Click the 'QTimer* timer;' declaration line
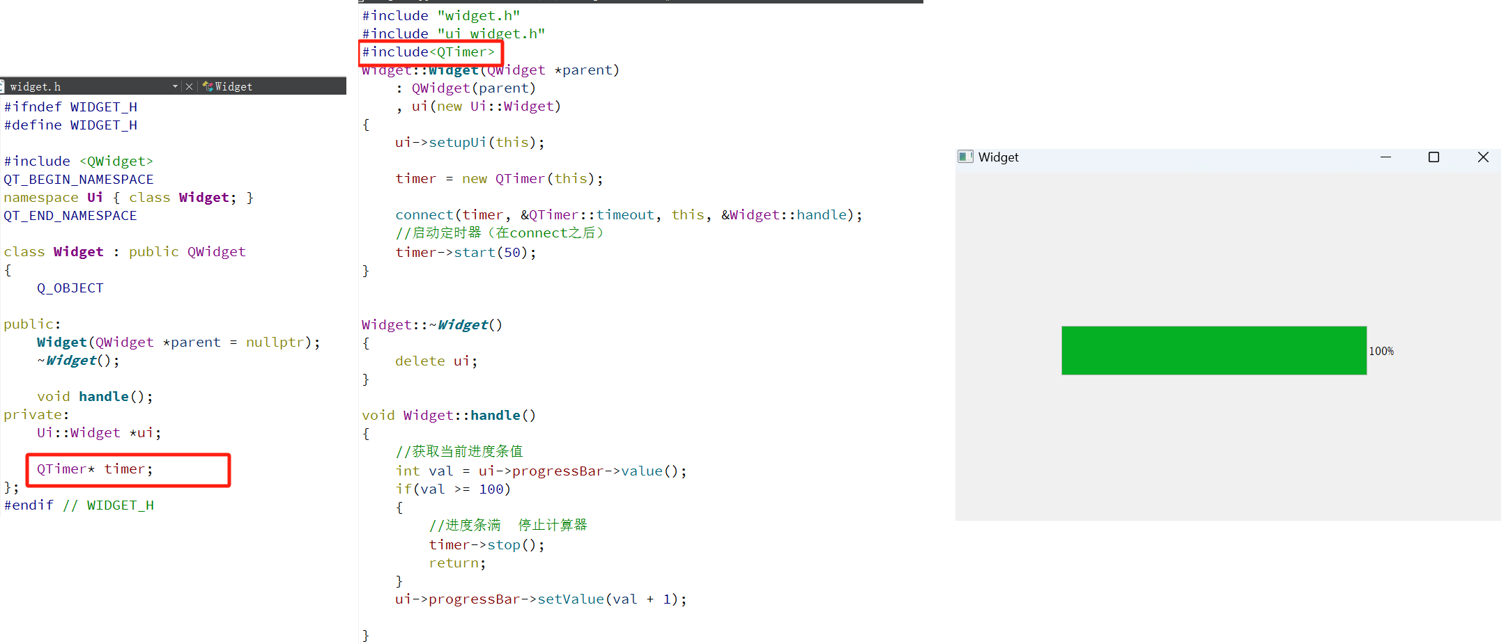 tap(95, 469)
